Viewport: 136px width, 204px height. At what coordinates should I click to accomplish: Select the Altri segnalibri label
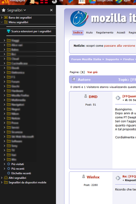17,178
